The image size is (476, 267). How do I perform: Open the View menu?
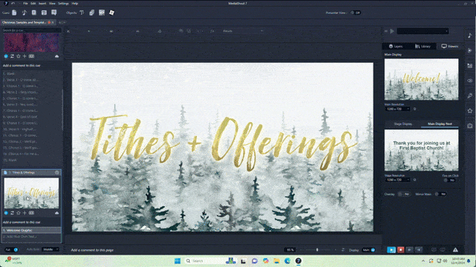pos(52,4)
